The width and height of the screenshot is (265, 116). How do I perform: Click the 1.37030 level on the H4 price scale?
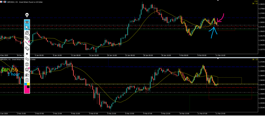(261, 18)
